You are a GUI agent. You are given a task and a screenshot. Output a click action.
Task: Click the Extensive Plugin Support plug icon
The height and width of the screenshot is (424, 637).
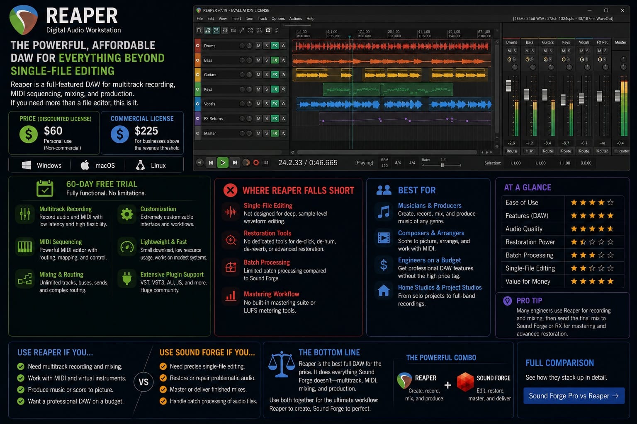[x=127, y=279]
